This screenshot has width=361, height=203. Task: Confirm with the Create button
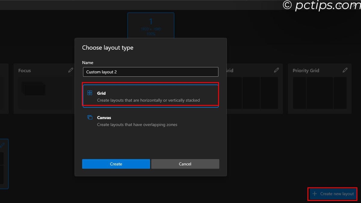[116, 164]
